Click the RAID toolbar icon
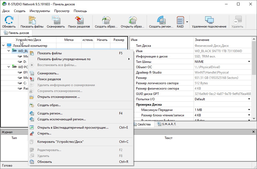The image size is (257, 169). pyautogui.click(x=180, y=22)
